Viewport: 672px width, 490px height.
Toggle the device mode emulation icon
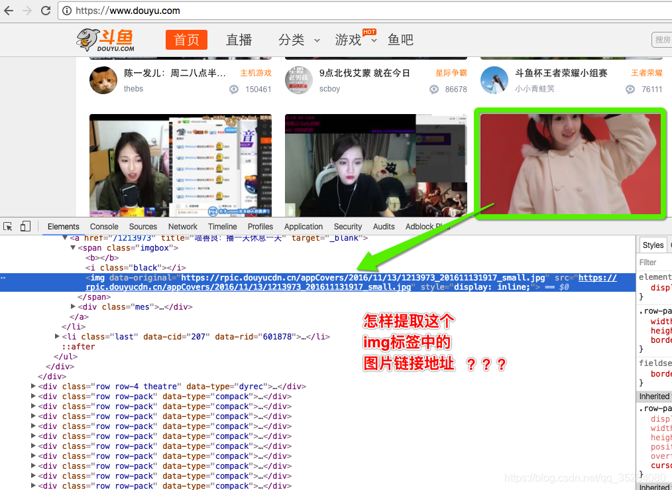pos(25,226)
